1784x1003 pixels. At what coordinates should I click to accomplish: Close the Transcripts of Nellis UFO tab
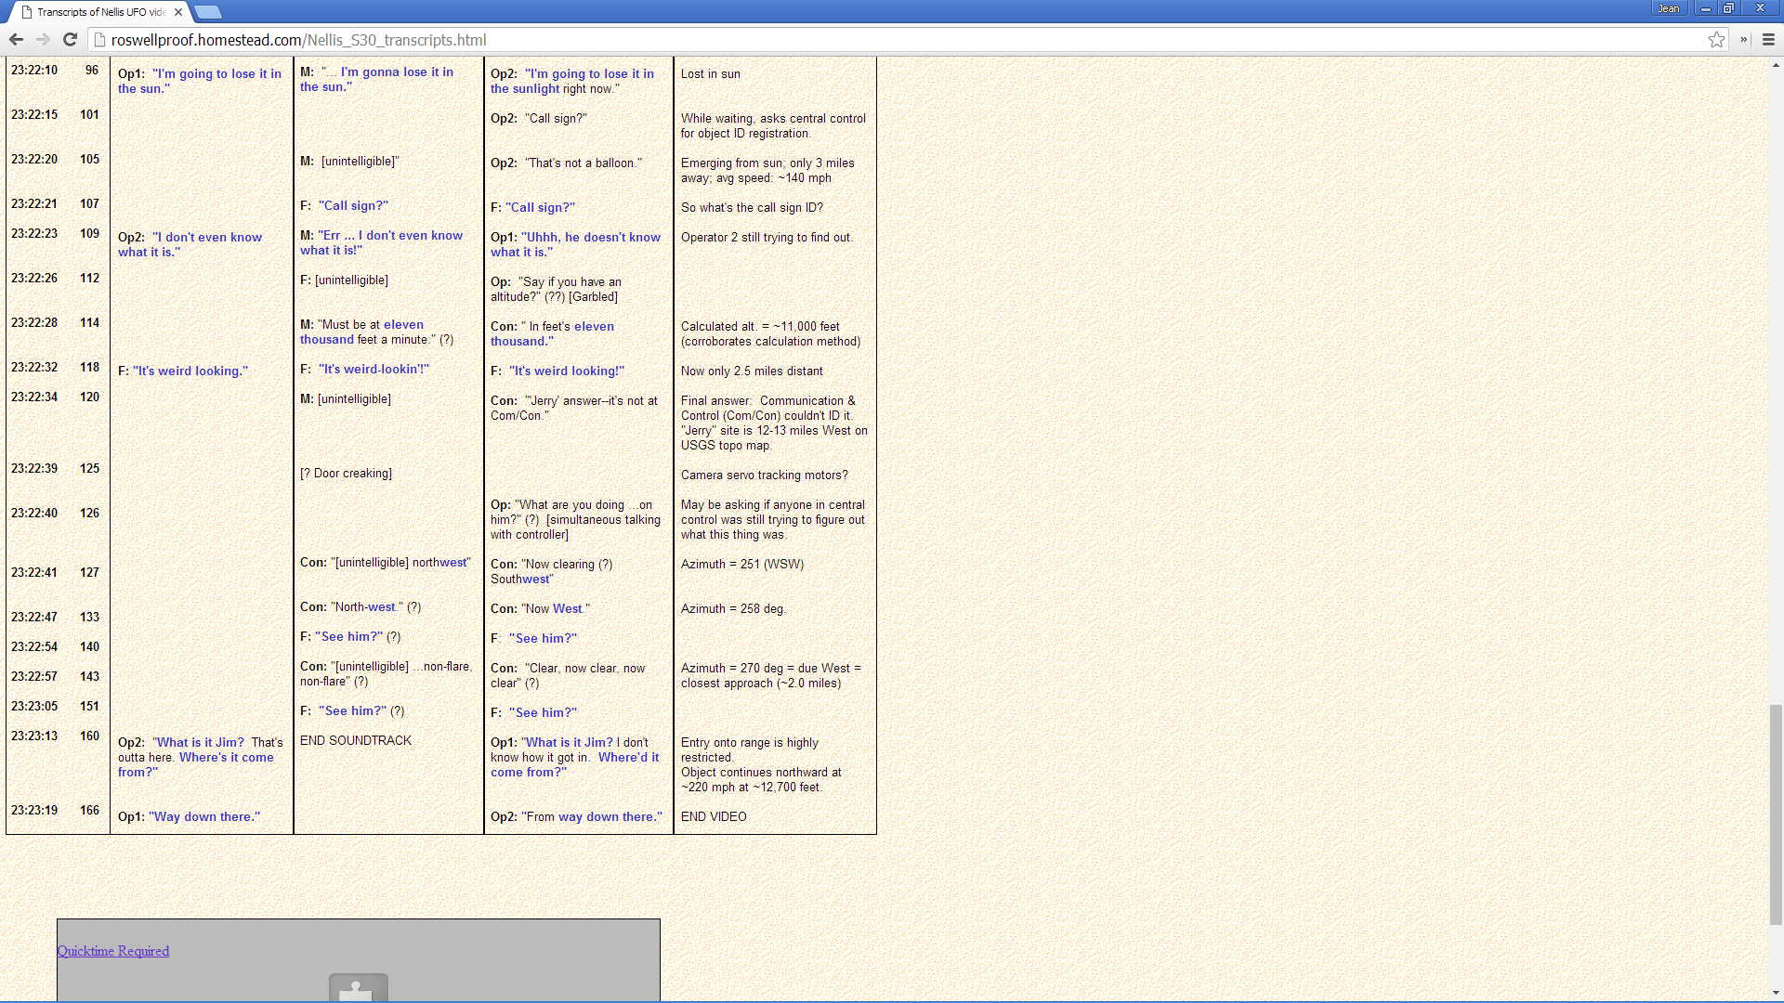click(178, 12)
